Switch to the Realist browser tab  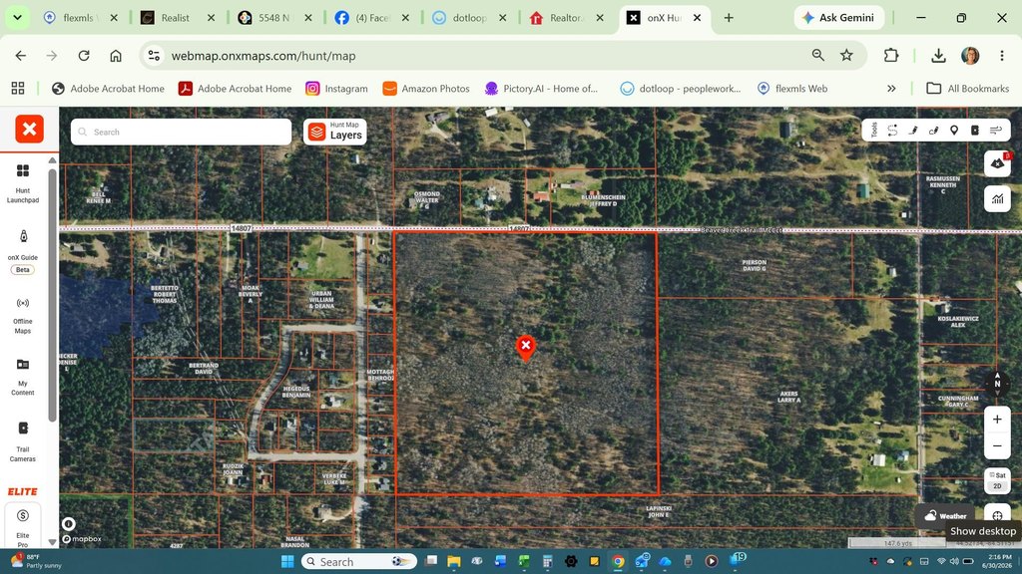175,18
